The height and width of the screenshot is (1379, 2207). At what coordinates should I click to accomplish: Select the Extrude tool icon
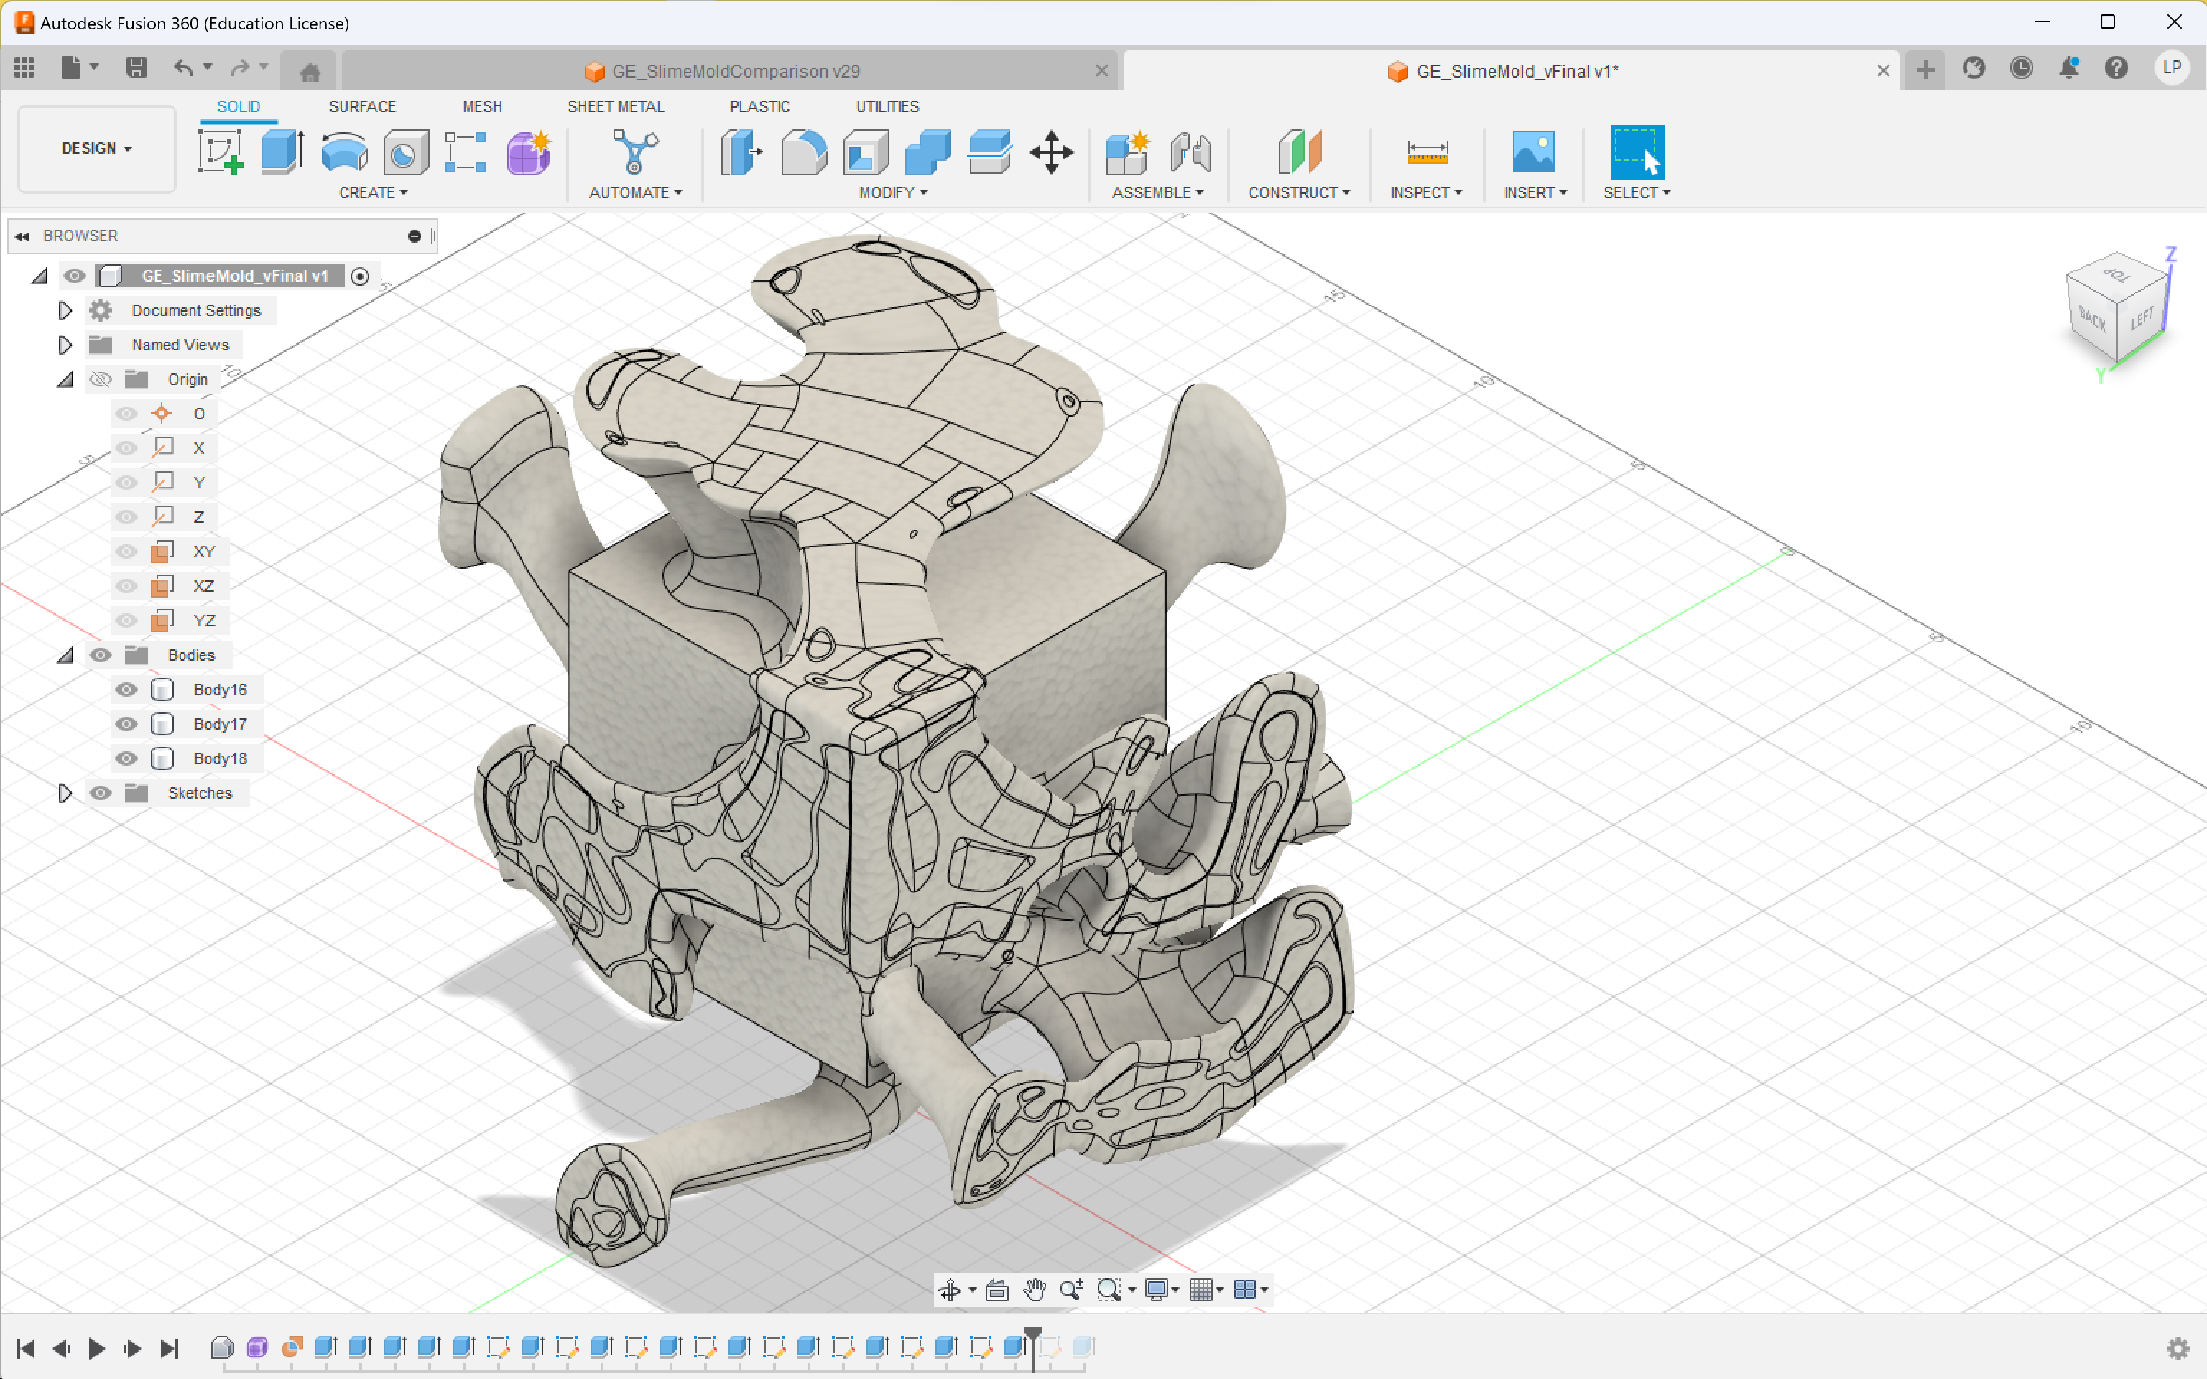pos(281,152)
